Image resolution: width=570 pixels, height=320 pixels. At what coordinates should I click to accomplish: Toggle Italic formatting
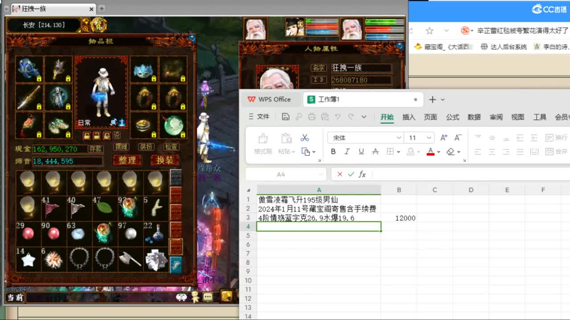click(347, 152)
